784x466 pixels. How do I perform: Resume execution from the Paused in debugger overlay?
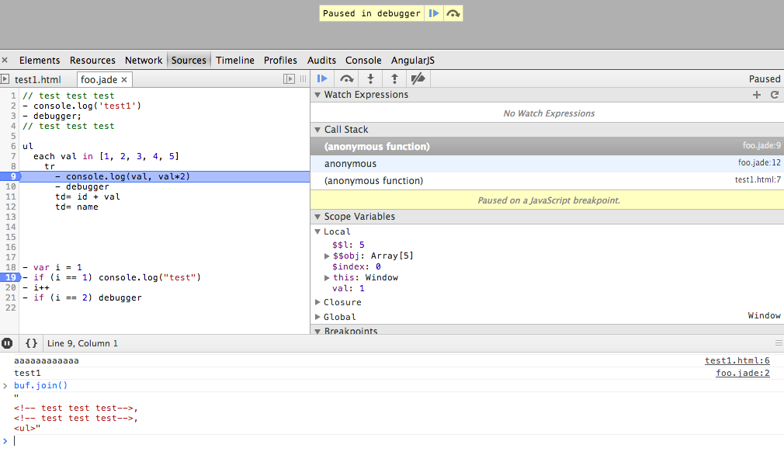pyautogui.click(x=433, y=13)
